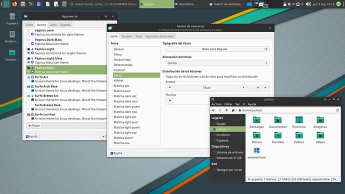345x194 pixels.
Task: Open the Manjaro application menu in the panel
Action: 6,4
